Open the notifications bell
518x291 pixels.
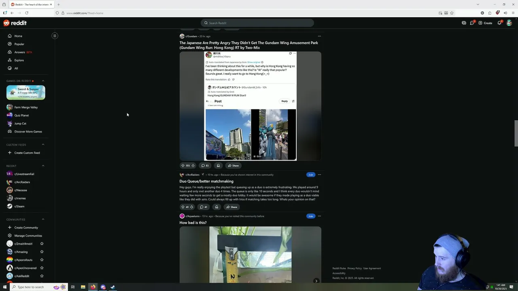(499, 23)
